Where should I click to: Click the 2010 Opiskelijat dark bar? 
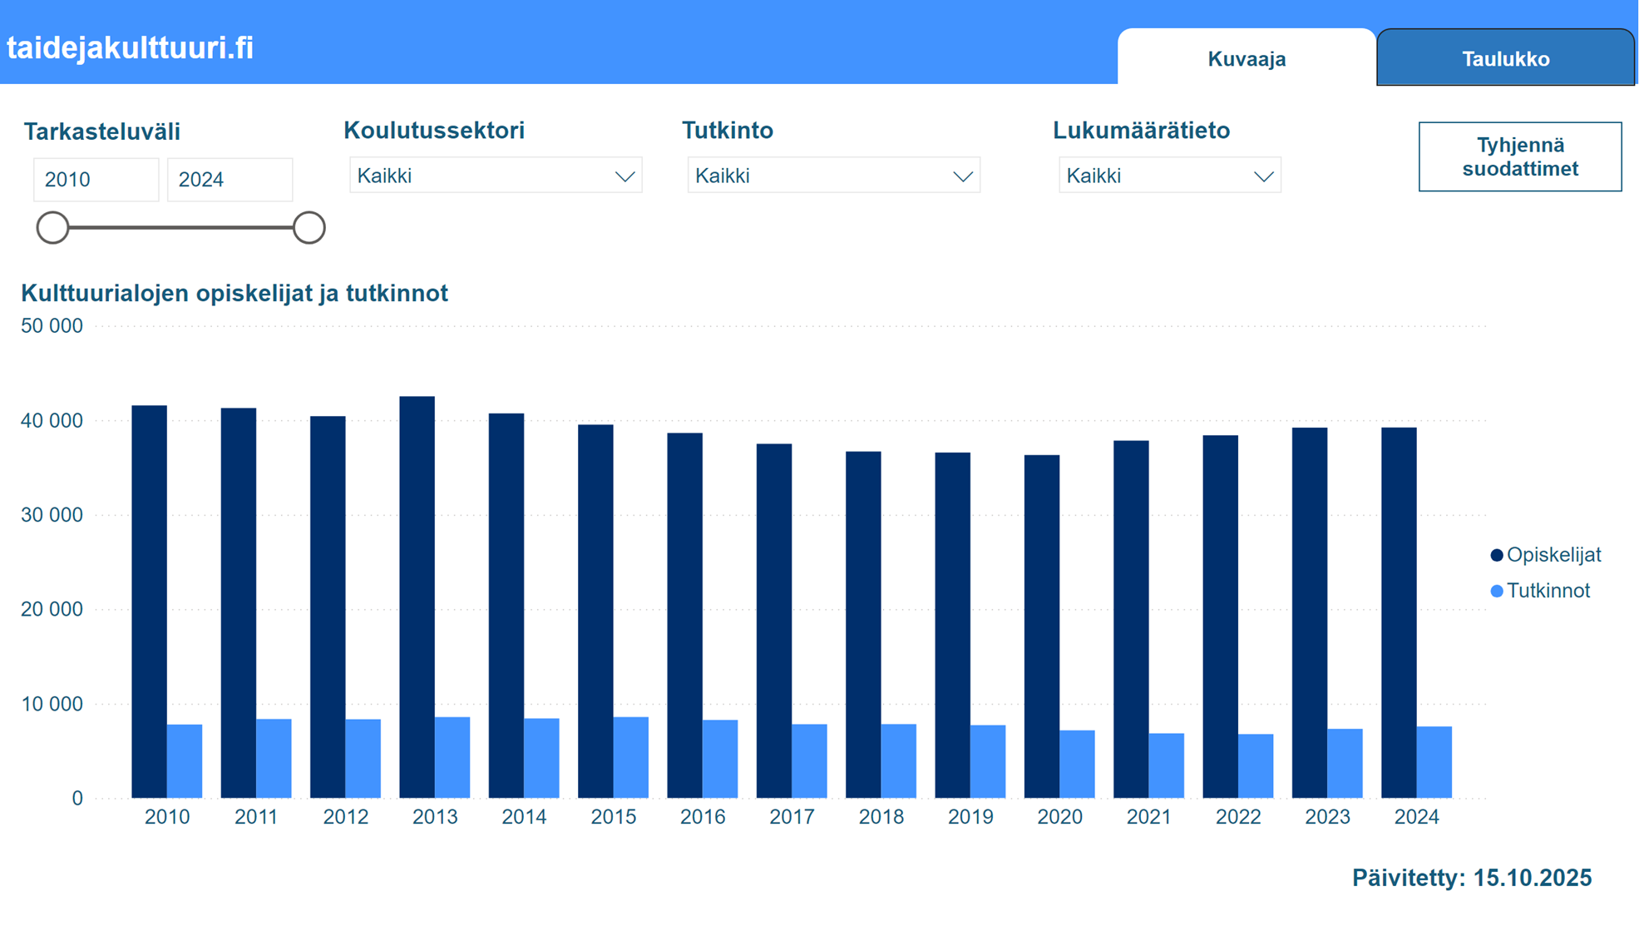point(149,601)
